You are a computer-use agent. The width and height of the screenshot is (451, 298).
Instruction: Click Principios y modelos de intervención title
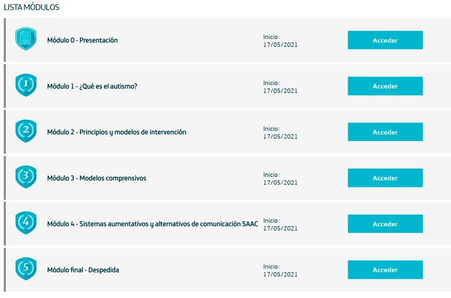(x=116, y=132)
